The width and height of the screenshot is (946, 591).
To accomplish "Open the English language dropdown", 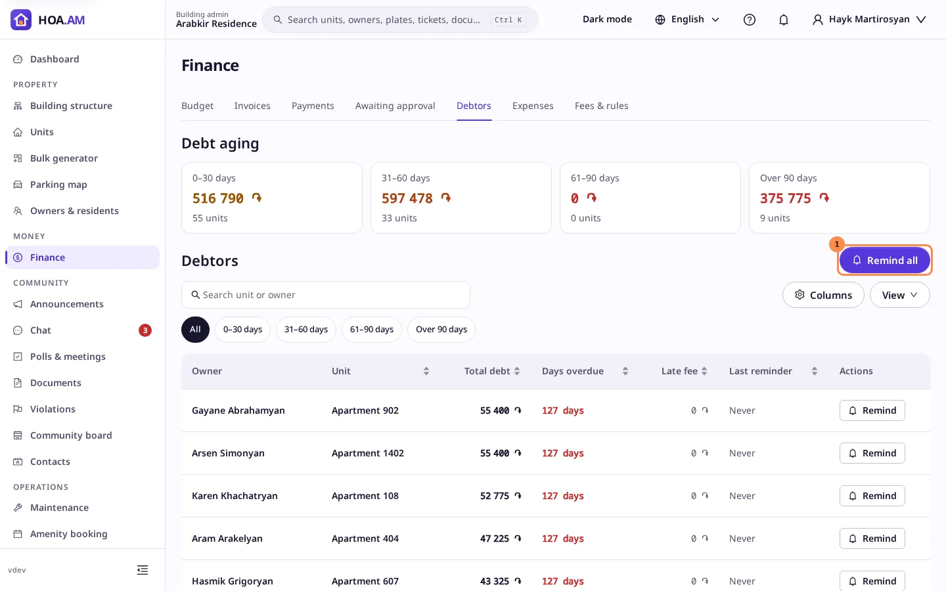I will point(688,20).
